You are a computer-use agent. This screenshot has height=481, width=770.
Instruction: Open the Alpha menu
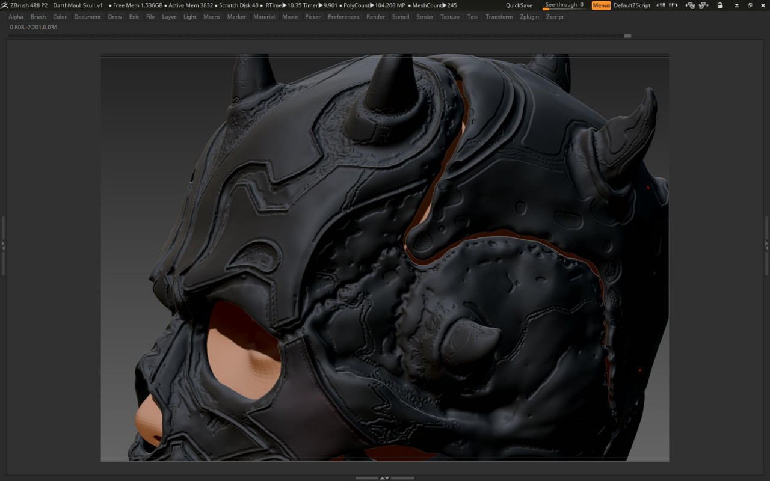pyautogui.click(x=16, y=17)
